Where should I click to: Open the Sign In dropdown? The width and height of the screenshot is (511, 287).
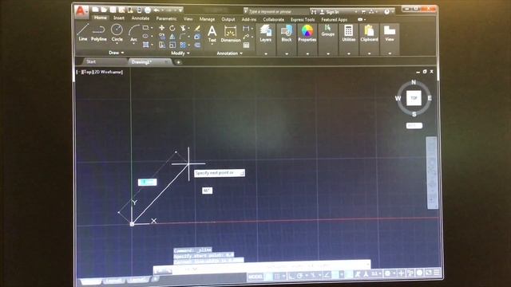[355, 12]
